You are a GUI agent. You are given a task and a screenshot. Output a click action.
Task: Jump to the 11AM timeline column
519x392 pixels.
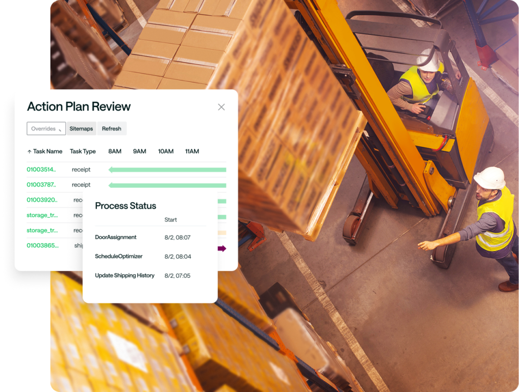192,151
